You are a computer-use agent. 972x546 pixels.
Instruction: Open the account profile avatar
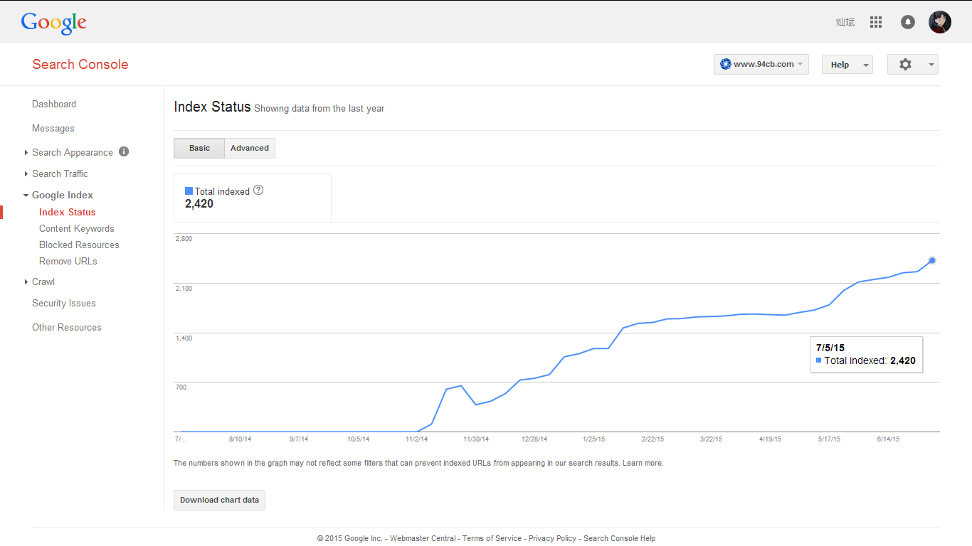(x=940, y=22)
